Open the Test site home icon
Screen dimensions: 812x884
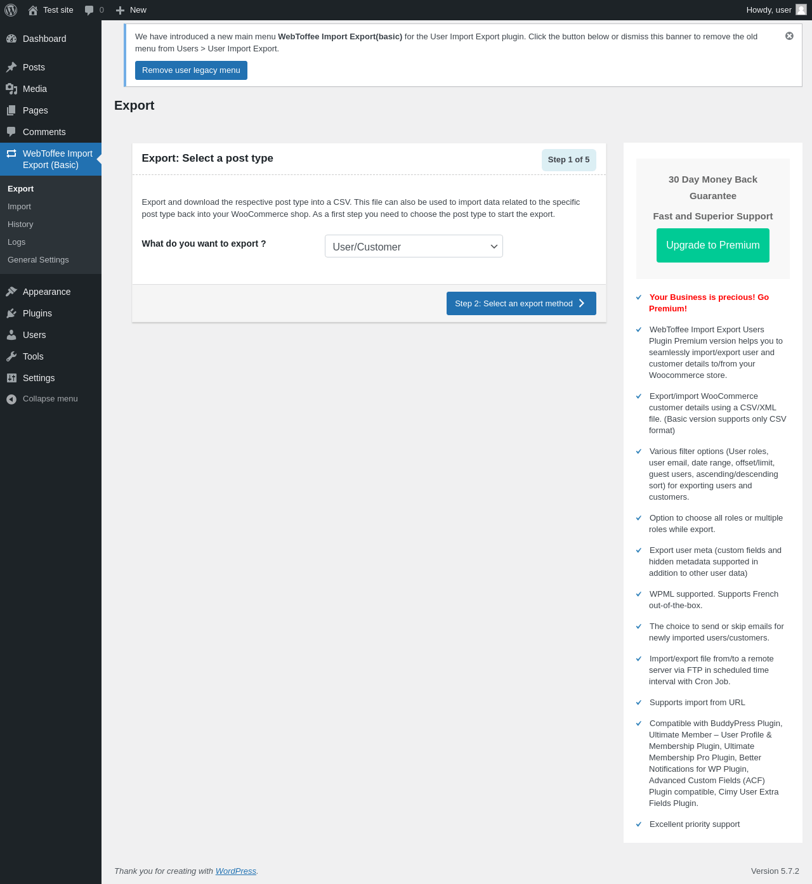[x=33, y=10]
